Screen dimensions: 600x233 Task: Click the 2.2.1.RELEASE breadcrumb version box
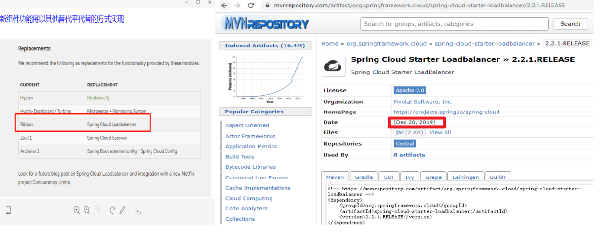tap(567, 43)
